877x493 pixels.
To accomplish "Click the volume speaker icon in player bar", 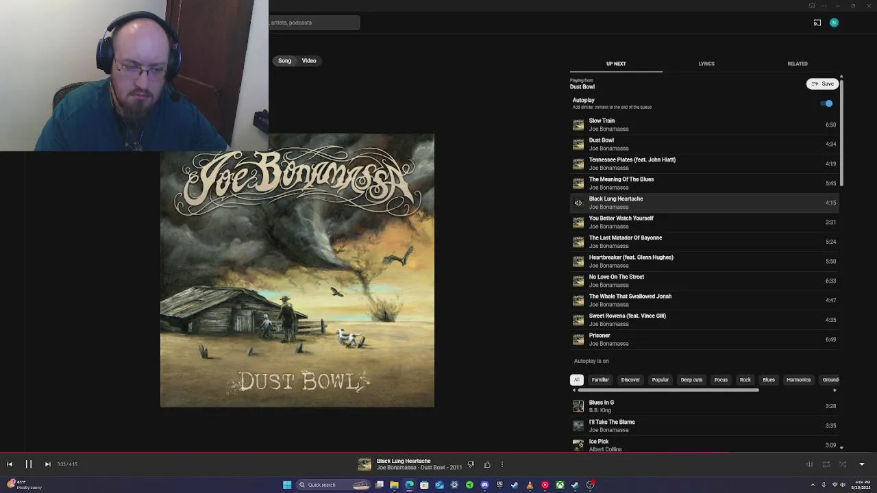I will pos(810,464).
